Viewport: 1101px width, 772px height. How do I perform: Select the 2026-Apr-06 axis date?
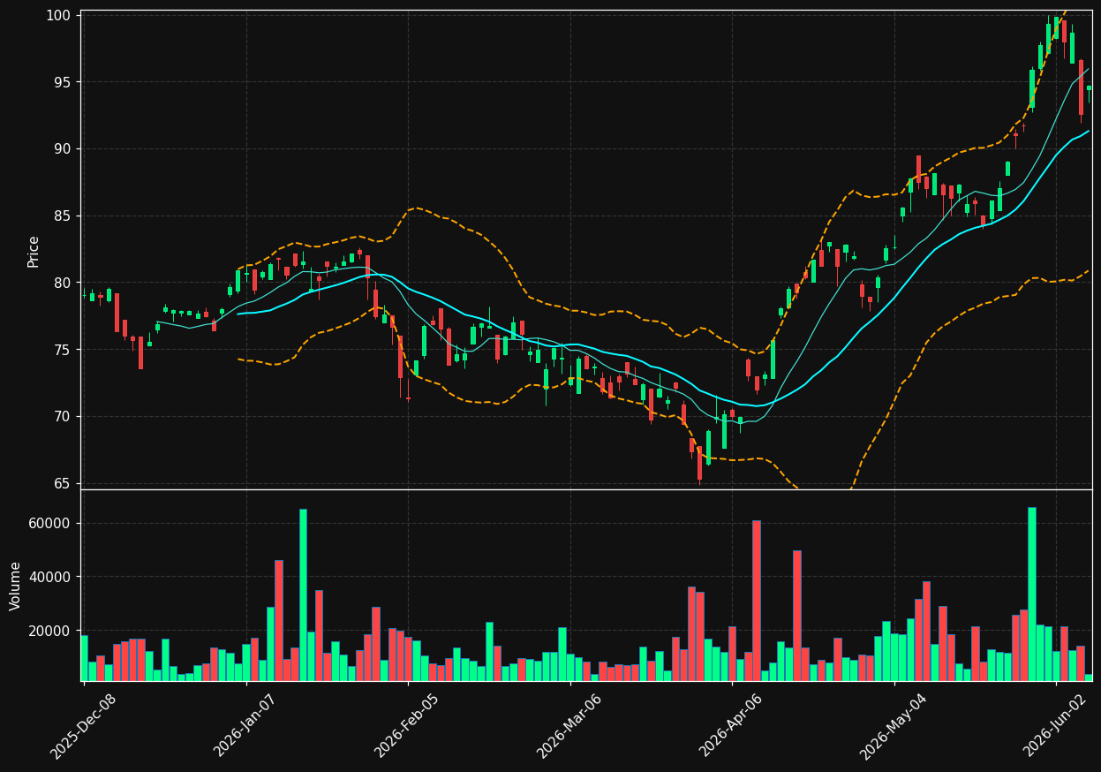(732, 726)
